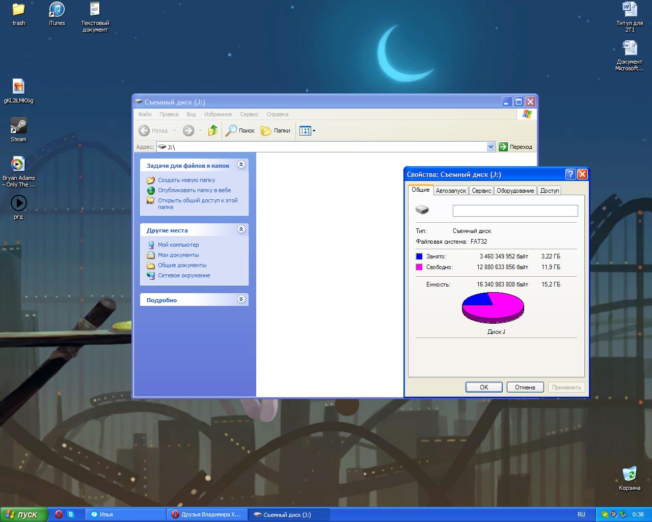The height and width of the screenshot is (522, 652).
Task: Open Мои документы link
Action: pyautogui.click(x=178, y=255)
